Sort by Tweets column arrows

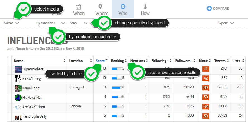click(x=228, y=61)
